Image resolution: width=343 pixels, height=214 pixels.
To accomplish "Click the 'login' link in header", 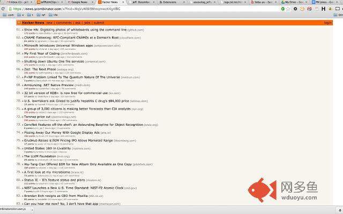I will point(327,22).
